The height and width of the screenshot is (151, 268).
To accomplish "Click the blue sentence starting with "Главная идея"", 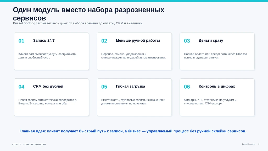I will (133, 131).
